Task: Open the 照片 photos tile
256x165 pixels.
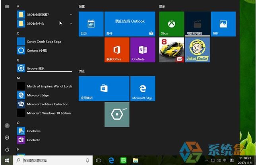Action: pyautogui.click(x=223, y=24)
